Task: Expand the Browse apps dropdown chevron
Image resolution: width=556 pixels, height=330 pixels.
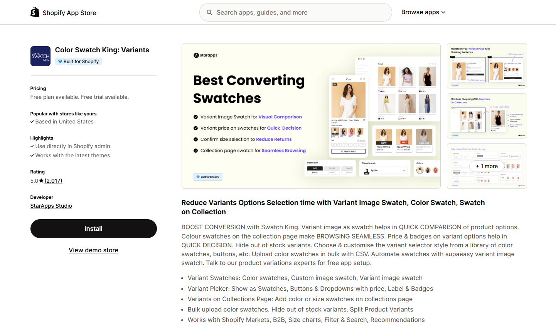Action: 443,12
